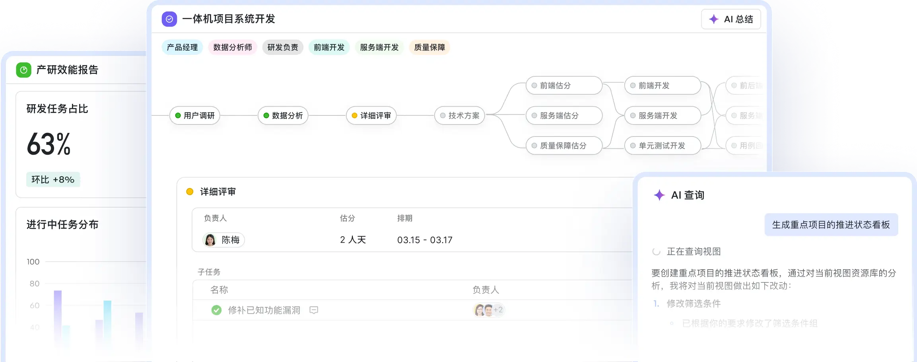
Task: Click the subtask assignee avatars group
Action: pos(484,310)
